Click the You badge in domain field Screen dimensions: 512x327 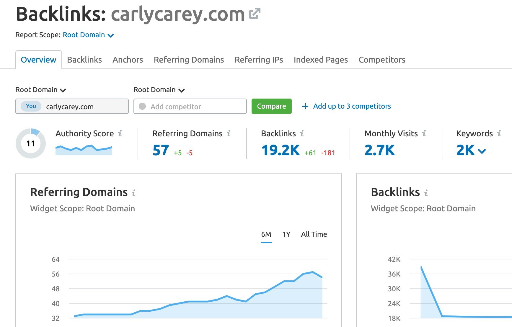(x=31, y=106)
